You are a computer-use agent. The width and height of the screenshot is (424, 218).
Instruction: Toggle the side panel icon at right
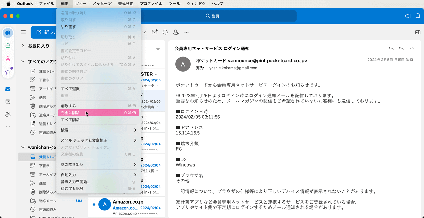tap(417, 32)
